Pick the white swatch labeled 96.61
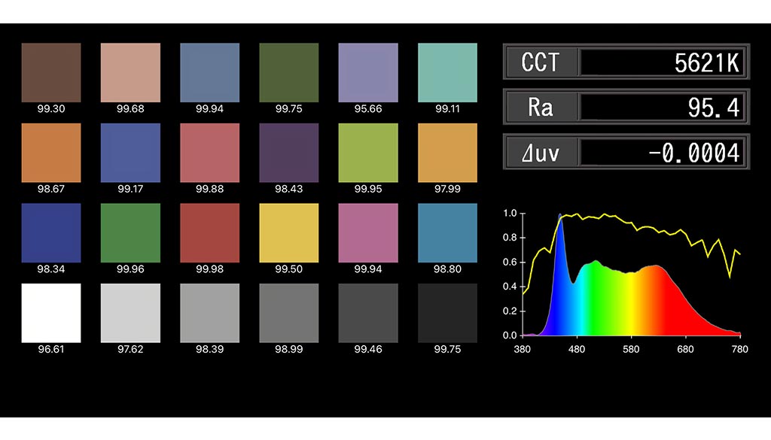771x440 pixels. click(x=51, y=313)
